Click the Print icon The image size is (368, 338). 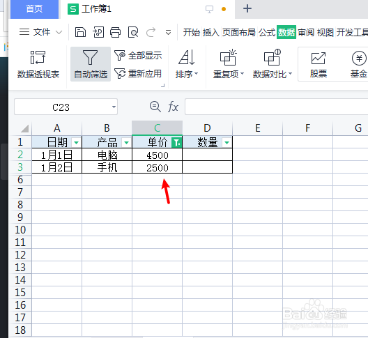[x=116, y=32]
